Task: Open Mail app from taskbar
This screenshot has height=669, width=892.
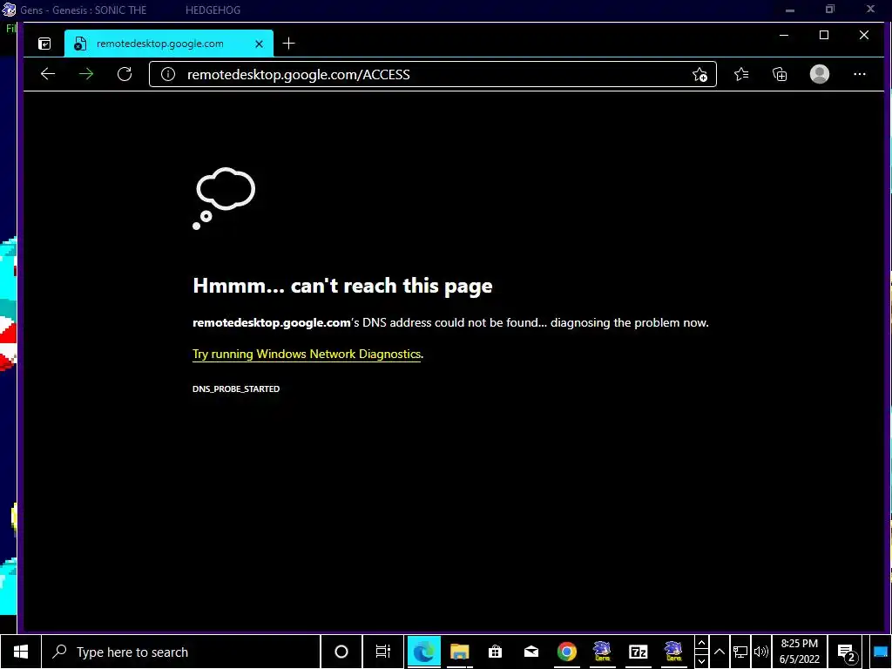Action: coord(531,652)
